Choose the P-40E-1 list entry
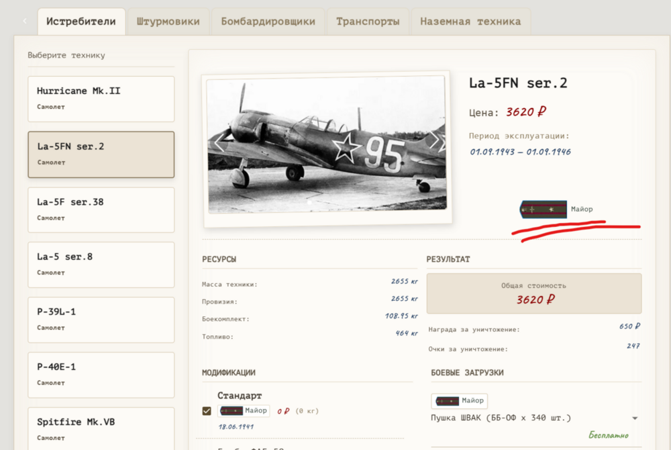The height and width of the screenshot is (450, 671). pyautogui.click(x=101, y=374)
